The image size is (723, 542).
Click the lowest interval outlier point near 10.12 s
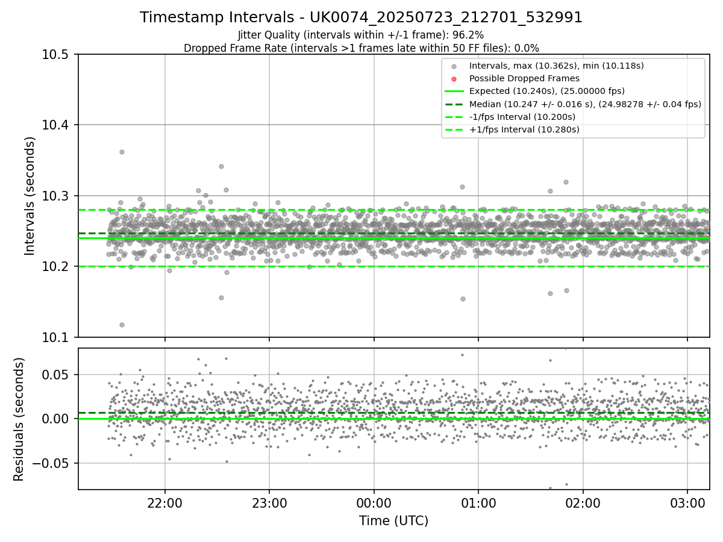point(122,325)
